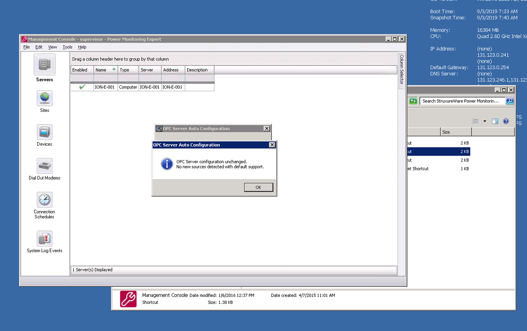Click the green refresh icon in Explorer
The image size is (527, 331).
tap(413, 101)
